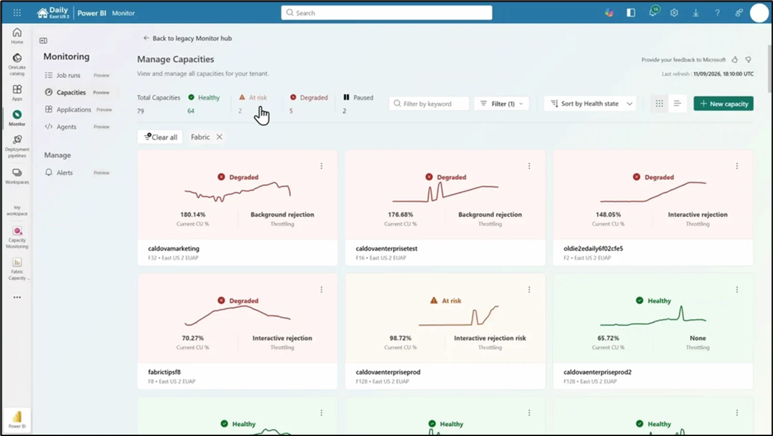
Task: Open notifications bell in top bar
Action: [653, 13]
